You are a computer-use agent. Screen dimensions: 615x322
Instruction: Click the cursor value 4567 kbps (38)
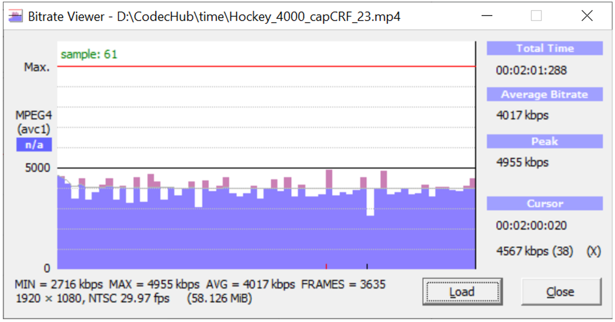pyautogui.click(x=534, y=251)
